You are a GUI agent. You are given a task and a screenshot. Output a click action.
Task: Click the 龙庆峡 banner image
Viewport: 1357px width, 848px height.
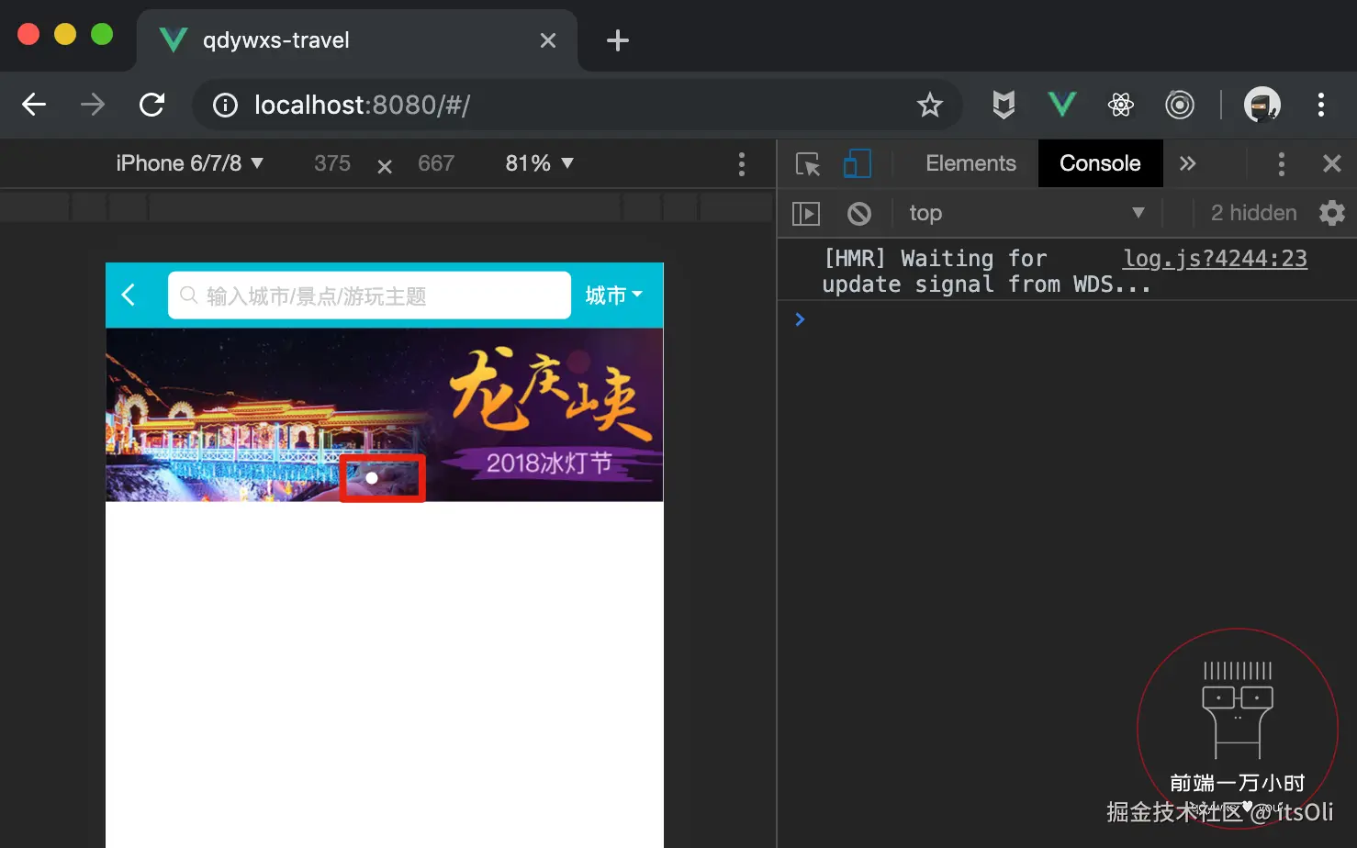(385, 414)
